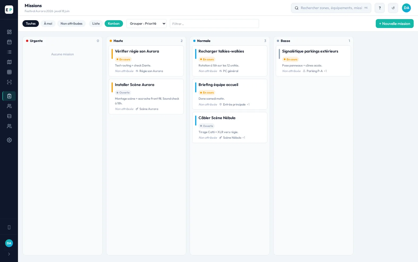The image size is (418, 262).
Task: Open DA user avatar in top bar
Action: pyautogui.click(x=406, y=8)
